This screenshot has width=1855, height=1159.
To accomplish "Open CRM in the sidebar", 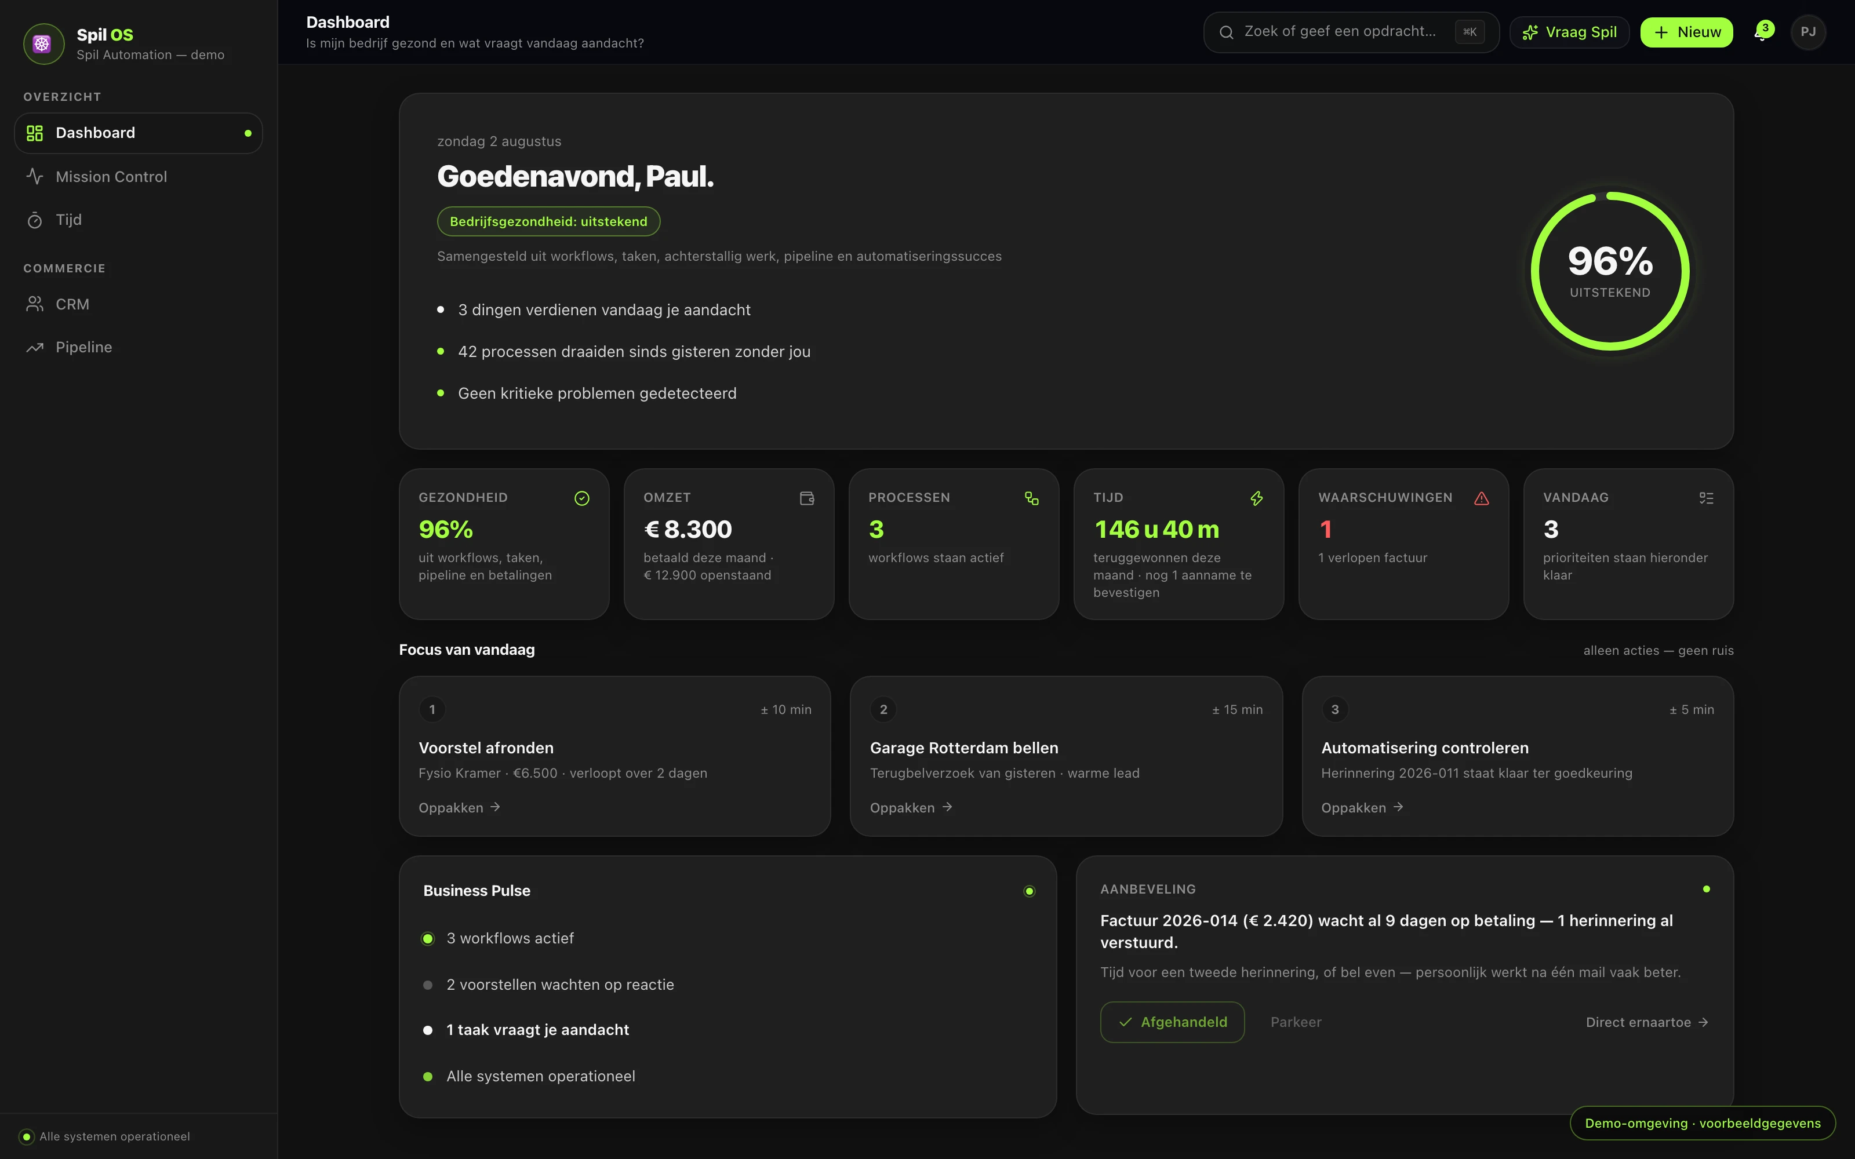I will tap(139, 304).
